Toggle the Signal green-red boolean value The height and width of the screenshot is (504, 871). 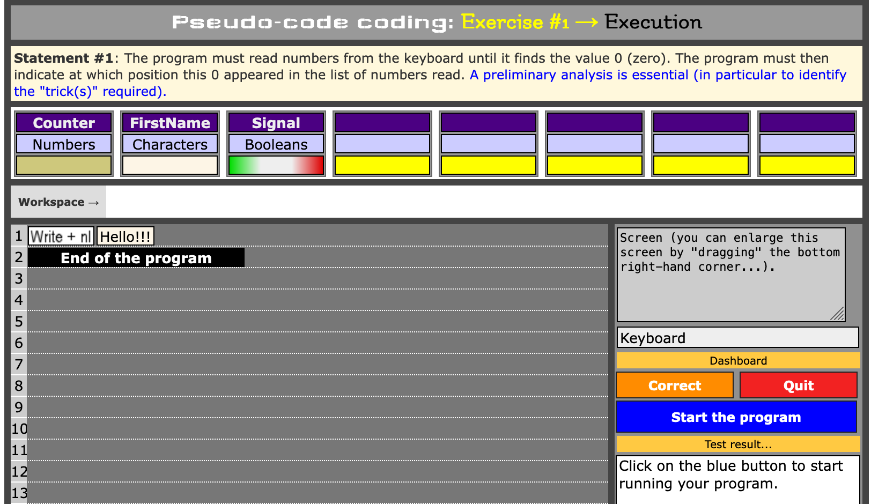276,165
